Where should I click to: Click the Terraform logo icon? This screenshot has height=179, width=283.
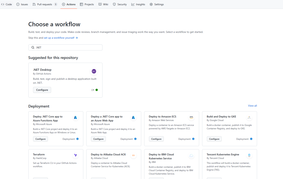(75, 155)
